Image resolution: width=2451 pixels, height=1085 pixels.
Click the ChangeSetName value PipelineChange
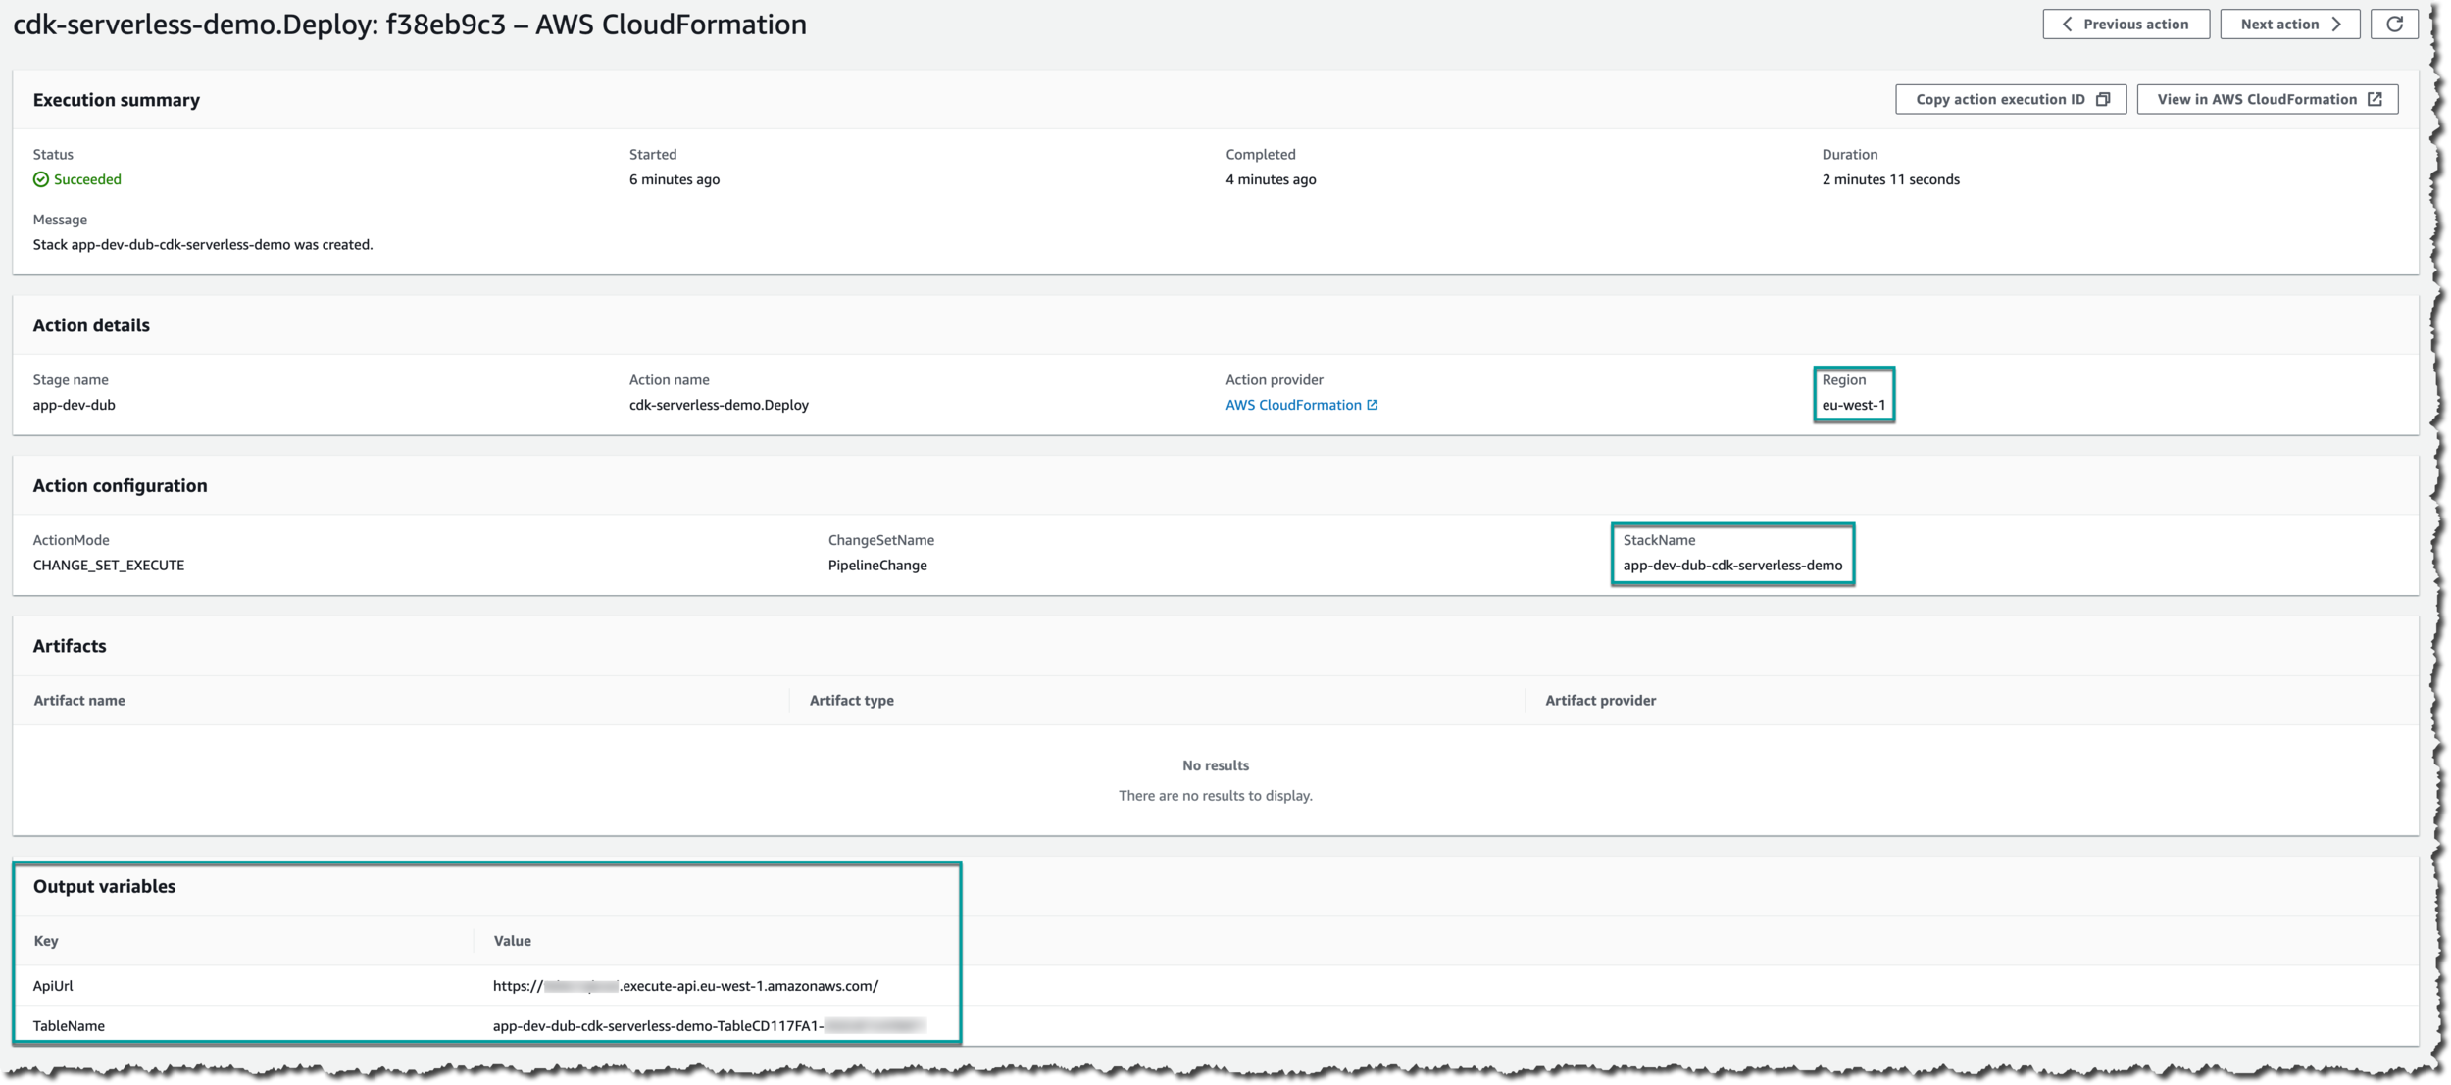(x=877, y=565)
